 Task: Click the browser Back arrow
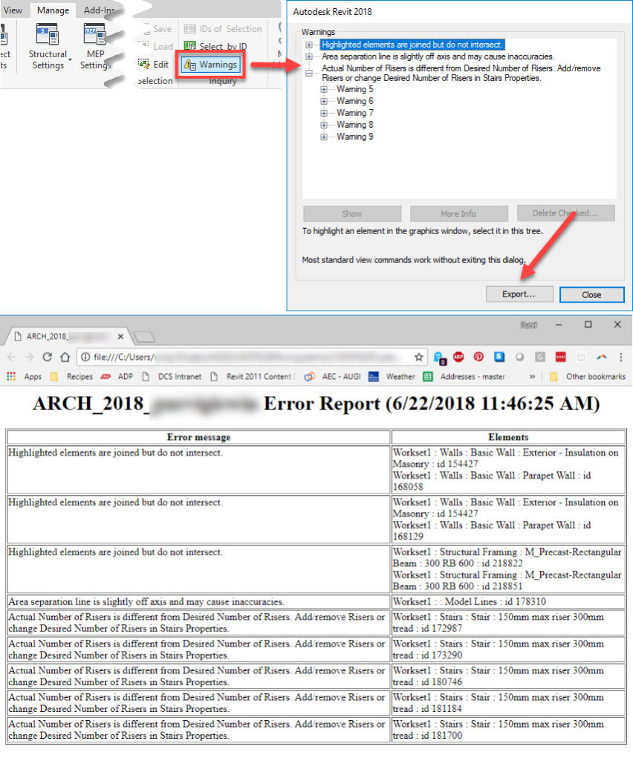[x=12, y=357]
